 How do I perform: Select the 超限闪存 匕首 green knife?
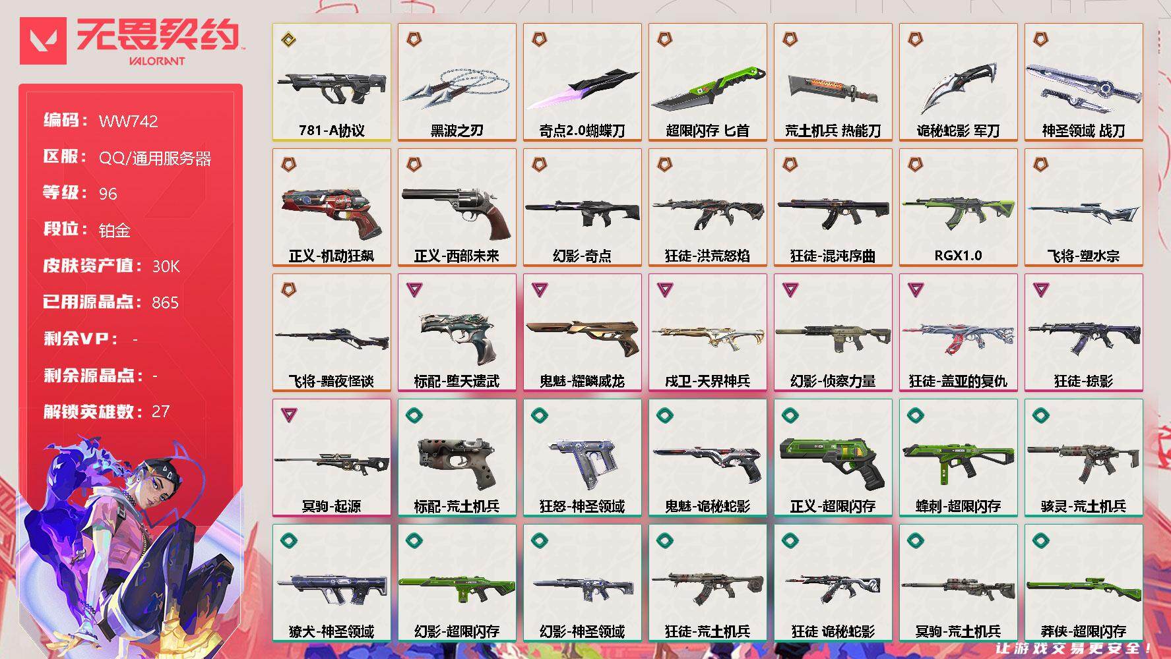click(707, 82)
